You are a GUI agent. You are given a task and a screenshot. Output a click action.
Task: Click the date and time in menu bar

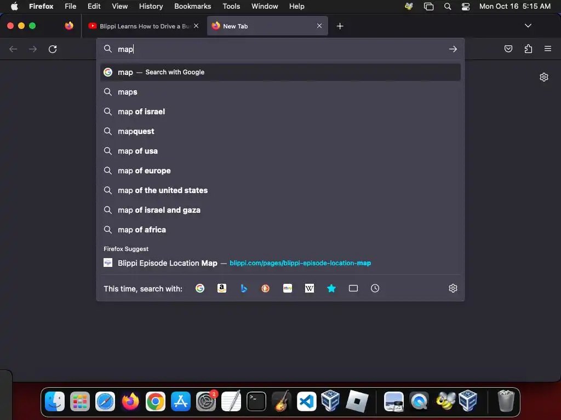tap(514, 7)
